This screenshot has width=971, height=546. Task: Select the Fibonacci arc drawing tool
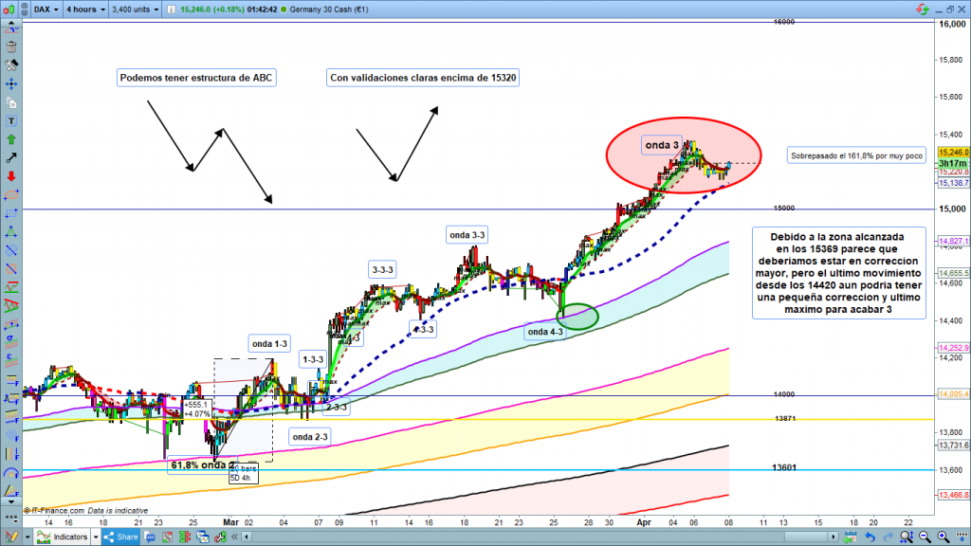10,473
